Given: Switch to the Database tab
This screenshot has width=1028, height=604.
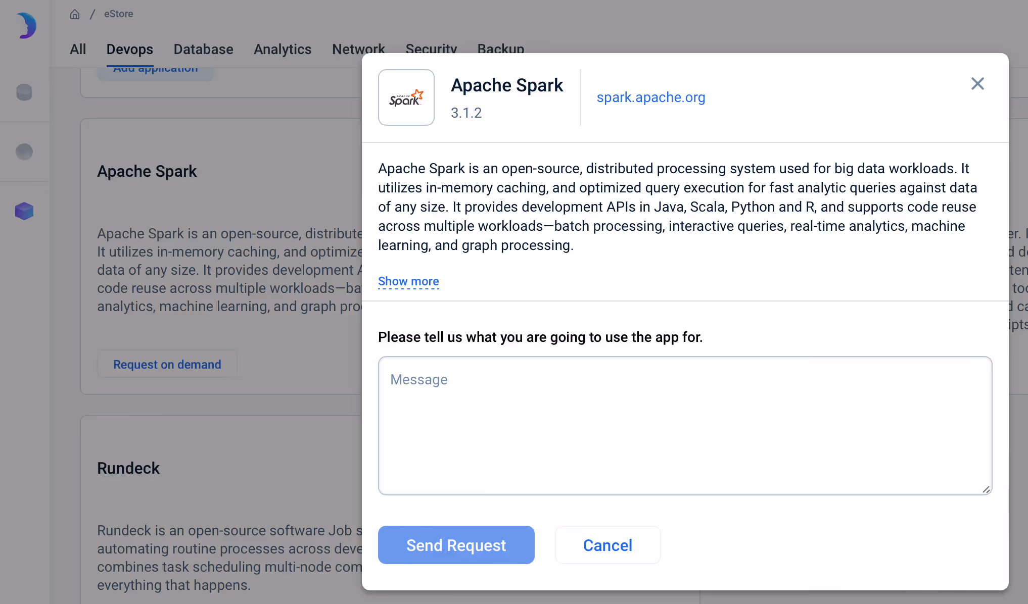Looking at the screenshot, I should coord(203,49).
